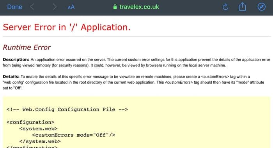Click the 'set to "Off".' text
The image size is (273, 148).
tap(12, 88)
